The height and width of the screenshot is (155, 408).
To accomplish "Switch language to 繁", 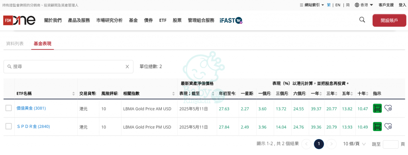I will [329, 5].
